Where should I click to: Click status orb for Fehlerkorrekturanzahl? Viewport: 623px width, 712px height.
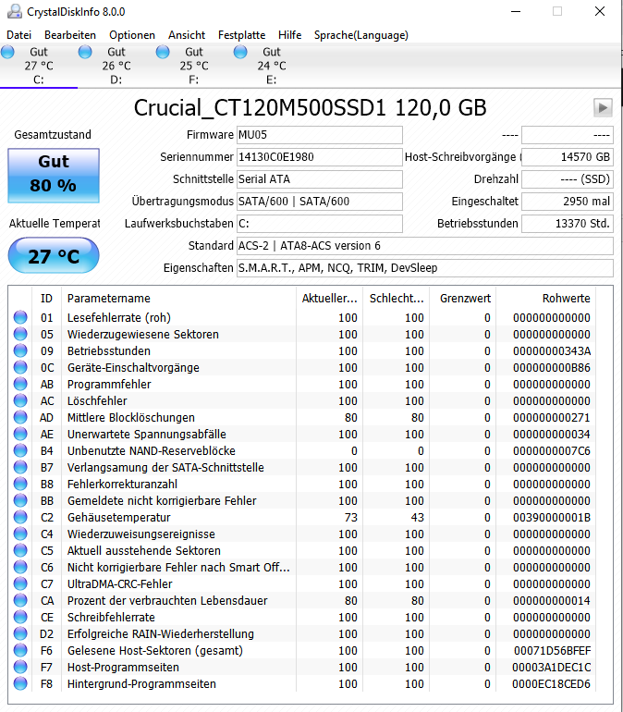[x=20, y=484]
